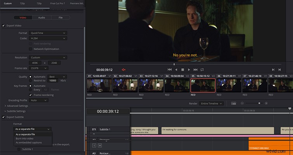The height and width of the screenshot is (155, 293).
Task: Toggle Export Subtitle checkbox
Action: pyautogui.click(x=3, y=117)
